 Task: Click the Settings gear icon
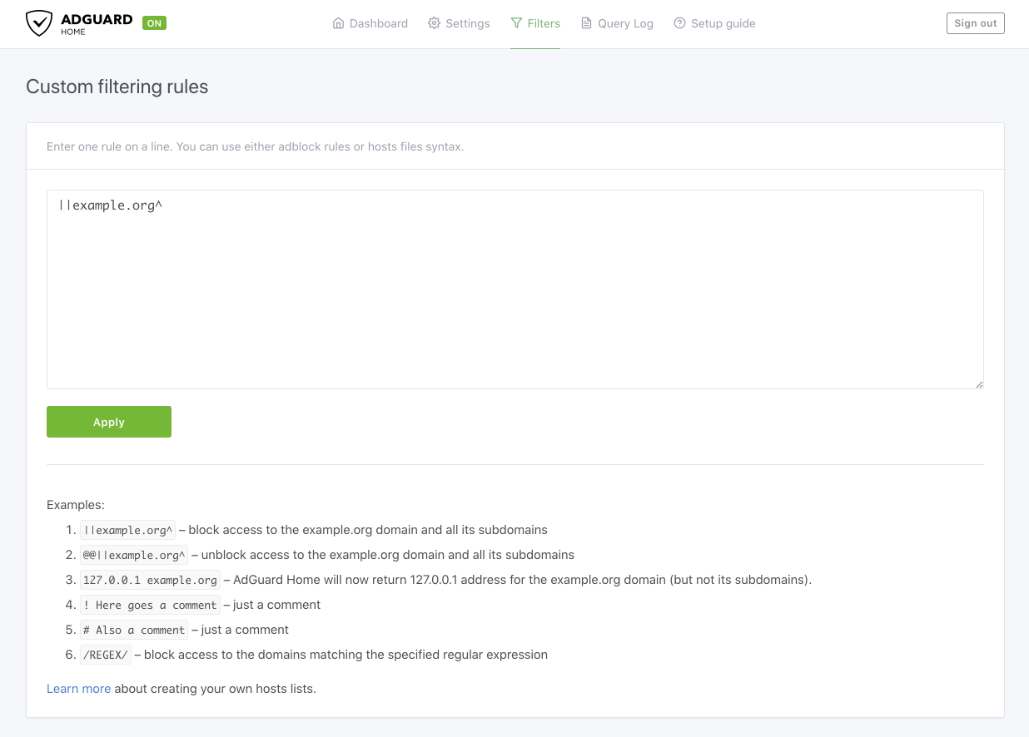(434, 23)
